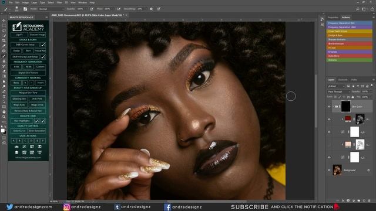Image resolution: width=376 pixels, height=211 pixels.
Task: Filter layers by type layers icon
Action: (358, 86)
